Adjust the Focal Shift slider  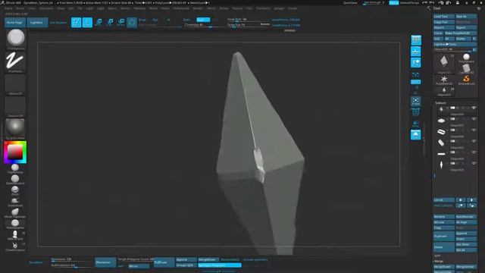click(249, 19)
